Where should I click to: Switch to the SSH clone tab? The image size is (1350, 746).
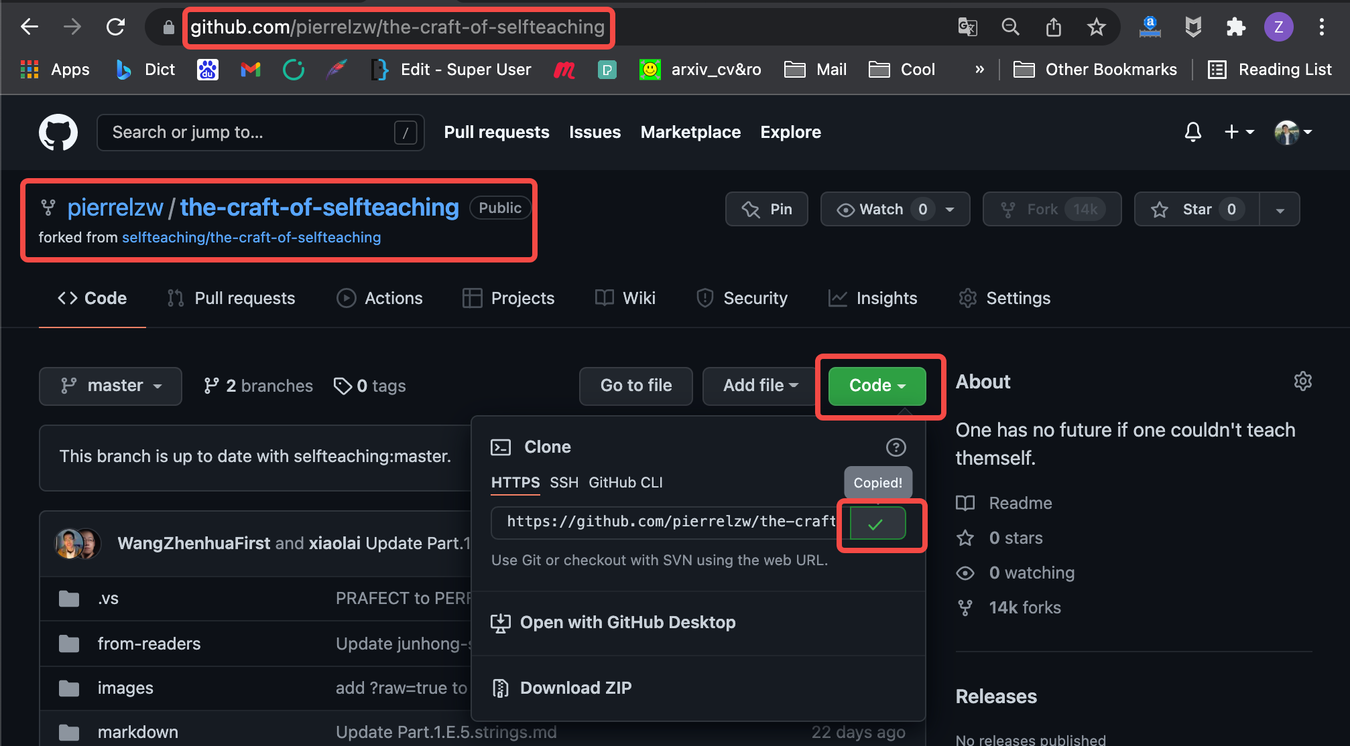coord(564,483)
